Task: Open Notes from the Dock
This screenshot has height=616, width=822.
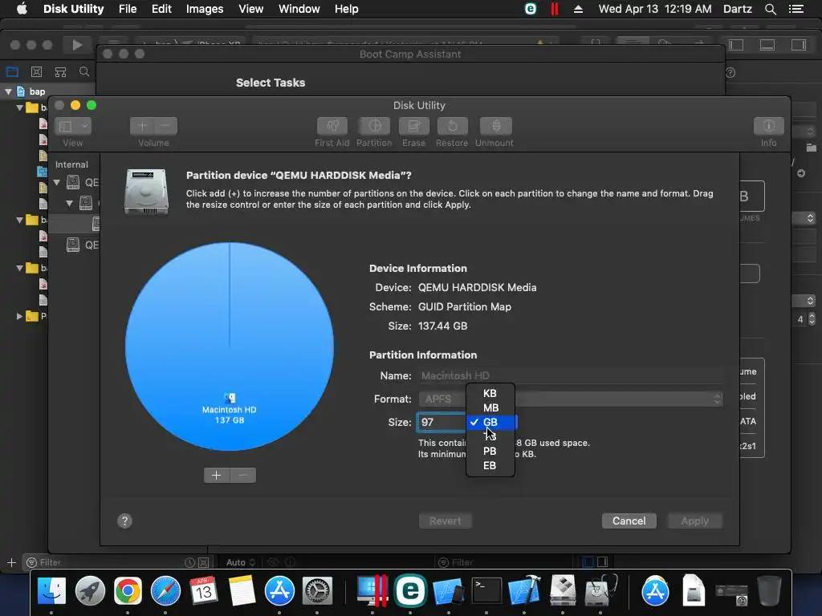Action: 241,591
